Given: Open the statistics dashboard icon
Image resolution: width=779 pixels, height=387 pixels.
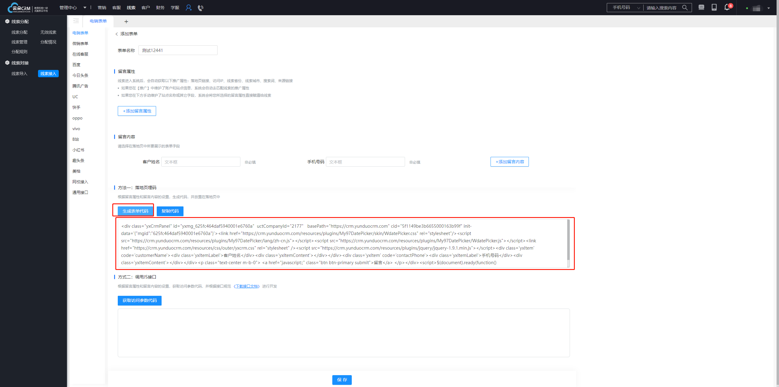Looking at the screenshot, I should (701, 7).
